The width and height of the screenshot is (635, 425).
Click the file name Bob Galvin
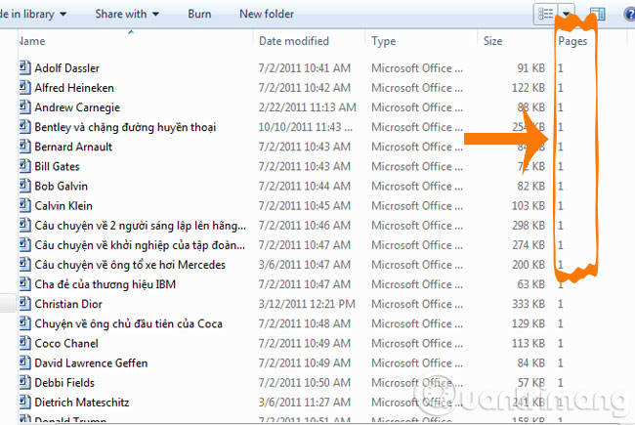[62, 186]
